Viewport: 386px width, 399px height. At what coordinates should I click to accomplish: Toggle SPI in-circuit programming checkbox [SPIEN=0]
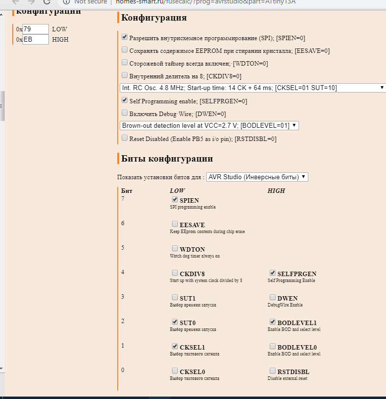pyautogui.click(x=125, y=37)
